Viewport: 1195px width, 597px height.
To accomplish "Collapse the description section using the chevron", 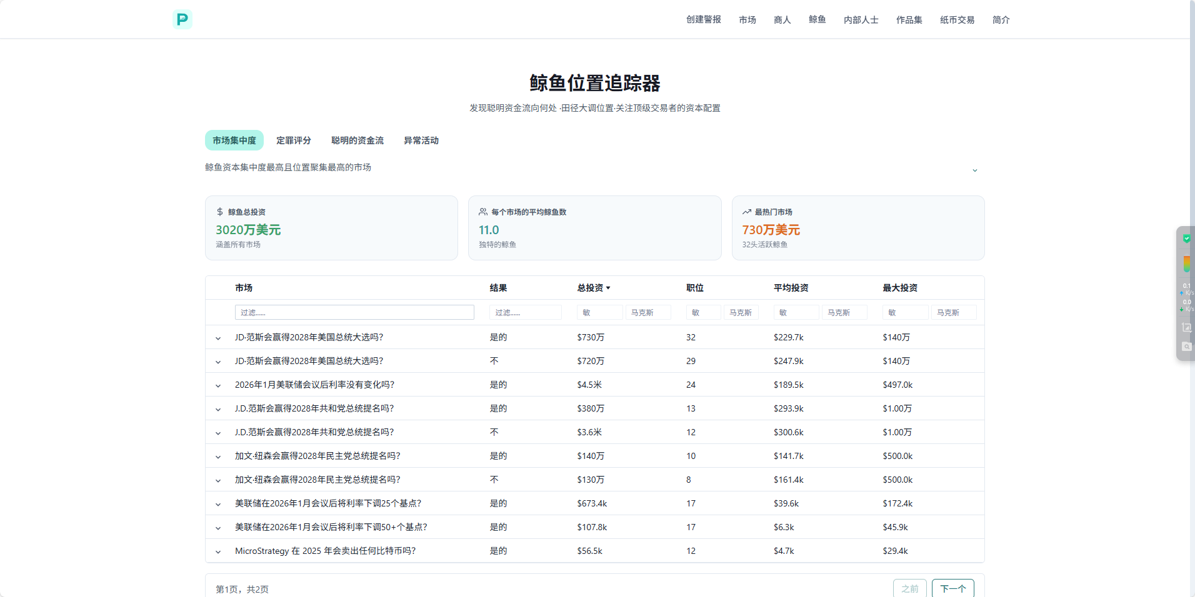I will click(x=974, y=170).
